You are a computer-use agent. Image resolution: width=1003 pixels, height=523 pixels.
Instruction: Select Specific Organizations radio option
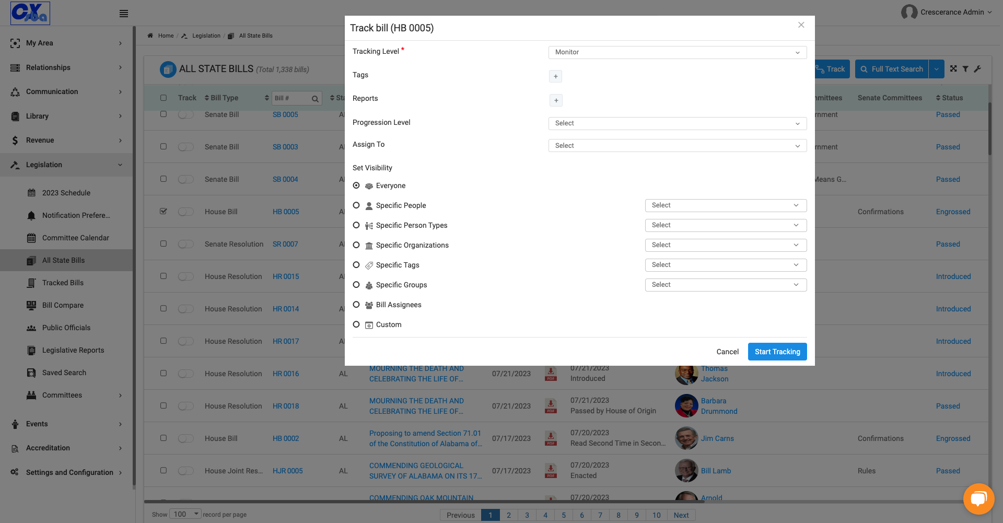pyautogui.click(x=356, y=245)
